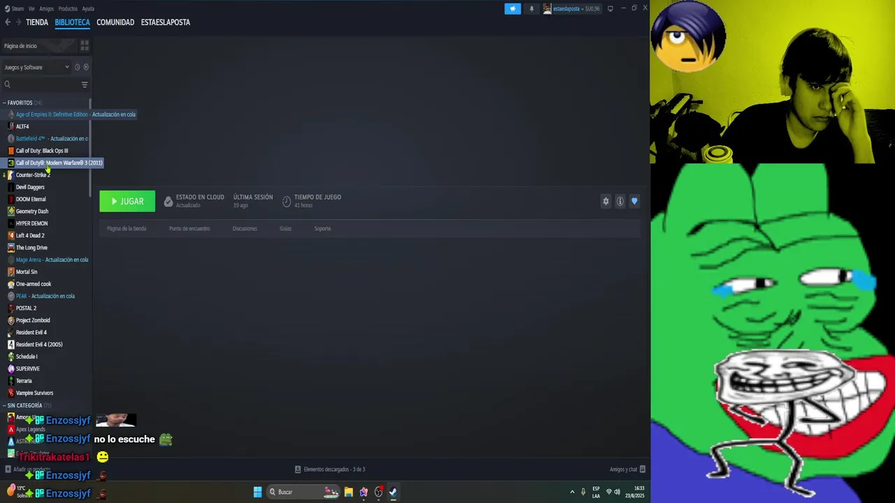Screen dimensions: 895x503
Task: Click the Steam announcements megaphone button
Action: click(513, 8)
